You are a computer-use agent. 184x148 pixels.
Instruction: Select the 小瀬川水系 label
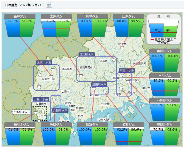(41, 99)
